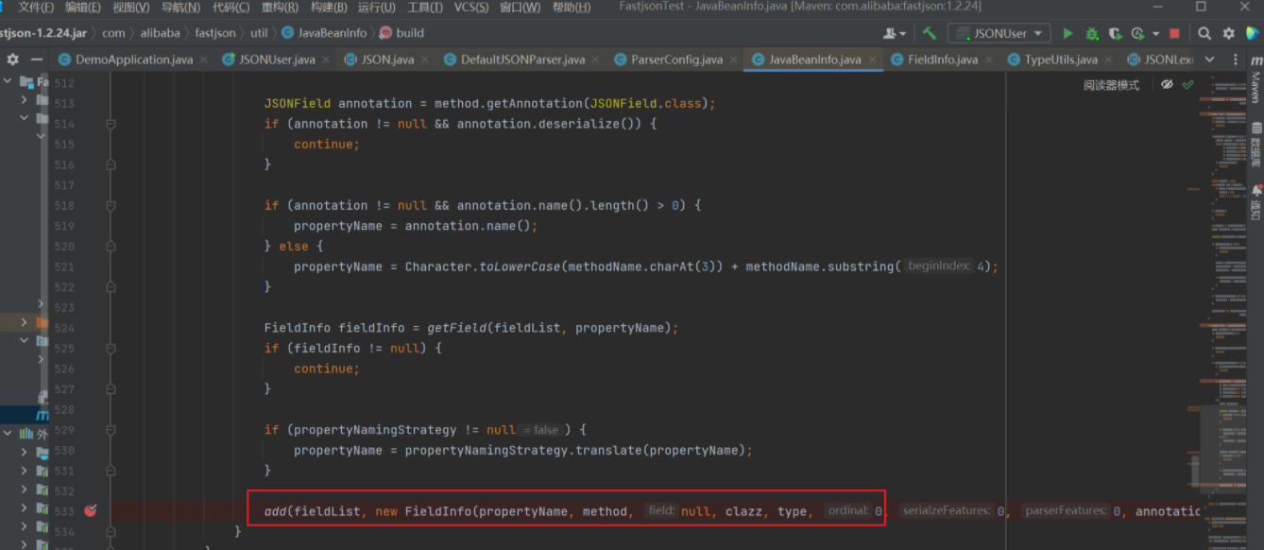Close the DemoApplication.java tab
Screen dimensions: 1264x550
(203, 60)
